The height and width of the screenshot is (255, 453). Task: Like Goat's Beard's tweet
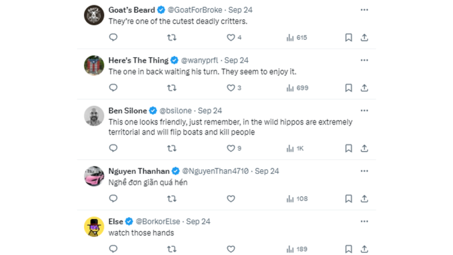click(231, 37)
